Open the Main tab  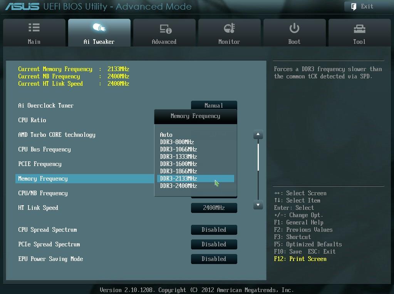(34, 33)
